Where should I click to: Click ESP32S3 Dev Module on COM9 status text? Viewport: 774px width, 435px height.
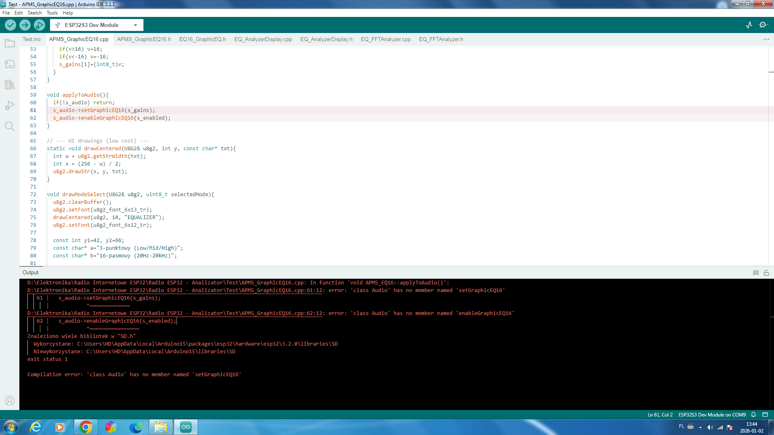tap(712, 414)
